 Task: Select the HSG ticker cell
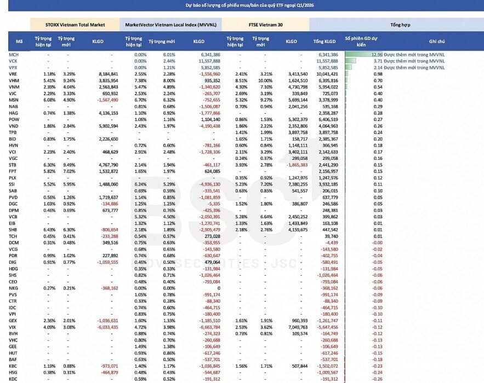pos(13,373)
